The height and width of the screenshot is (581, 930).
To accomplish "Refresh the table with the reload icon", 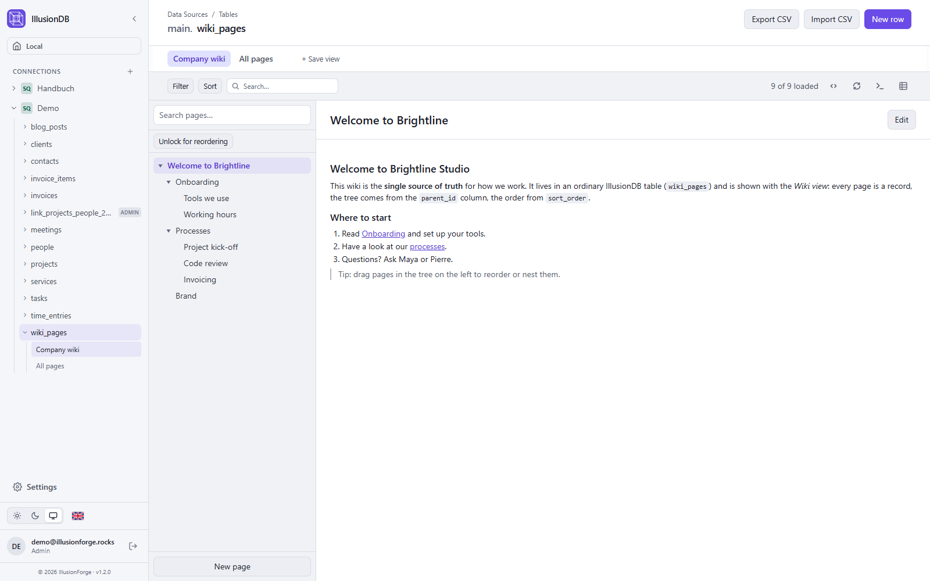I will point(857,86).
